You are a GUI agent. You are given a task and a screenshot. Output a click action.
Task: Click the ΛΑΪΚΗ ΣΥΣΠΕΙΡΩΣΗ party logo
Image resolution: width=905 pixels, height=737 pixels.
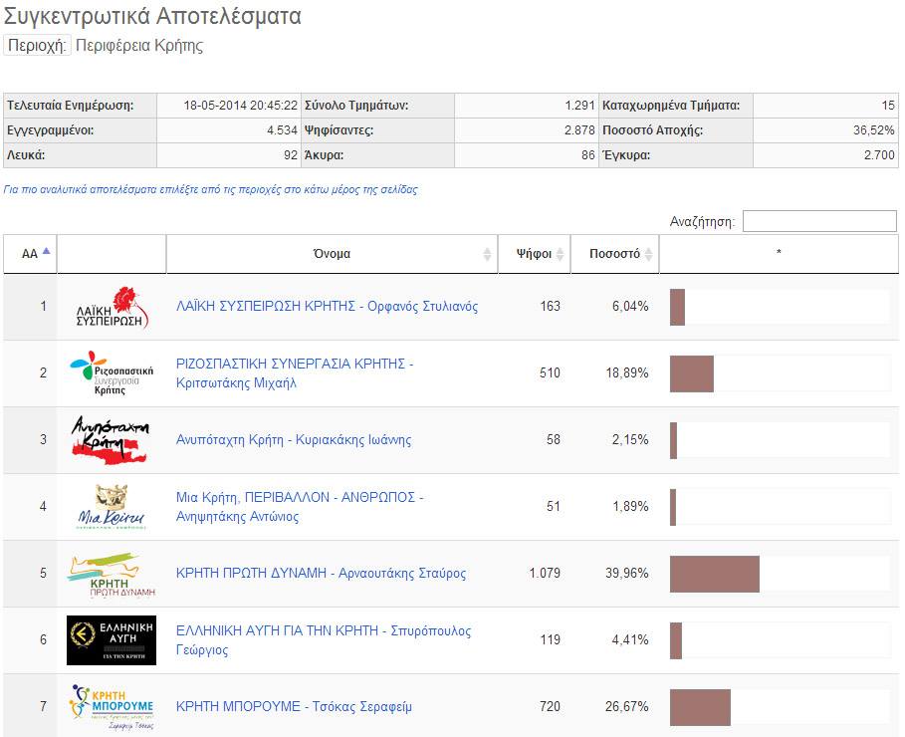112,307
